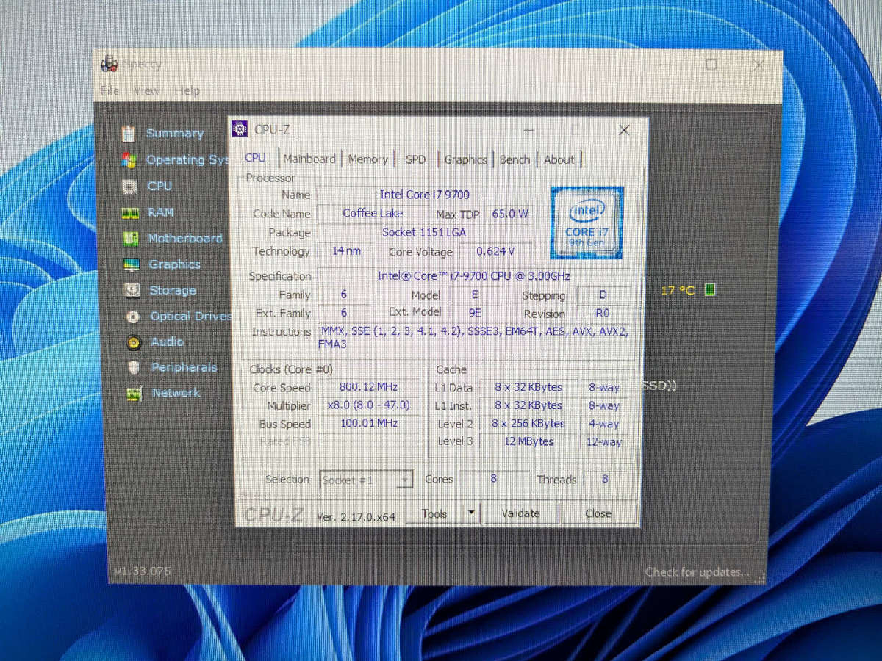
Task: Click the Graphics monitor icon in Speccy sidebar
Action: [132, 264]
